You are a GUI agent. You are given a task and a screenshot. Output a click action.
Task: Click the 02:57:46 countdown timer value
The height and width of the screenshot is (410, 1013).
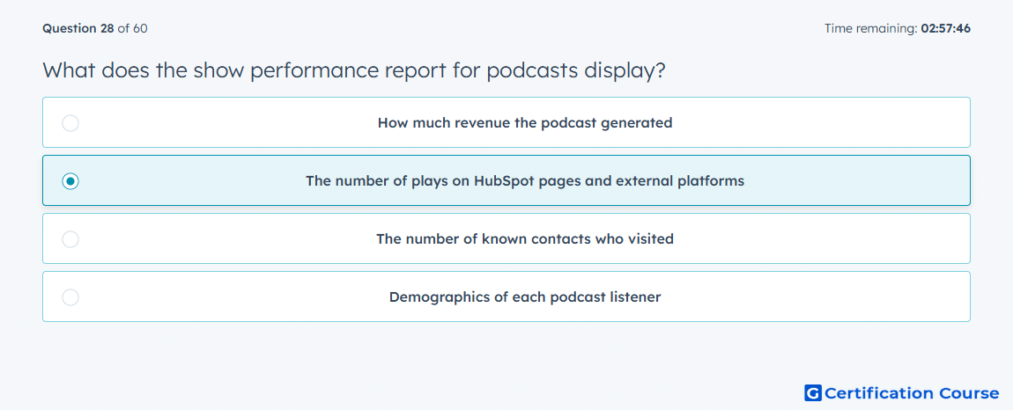(x=946, y=28)
